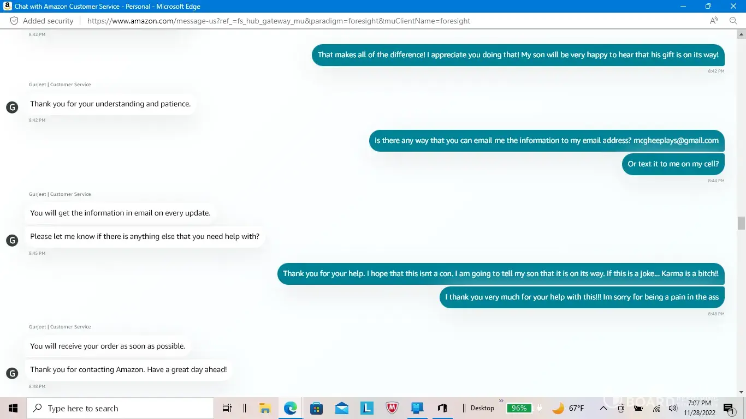
Task: Click the Amazon favicon in the title bar
Action: [x=8, y=6]
